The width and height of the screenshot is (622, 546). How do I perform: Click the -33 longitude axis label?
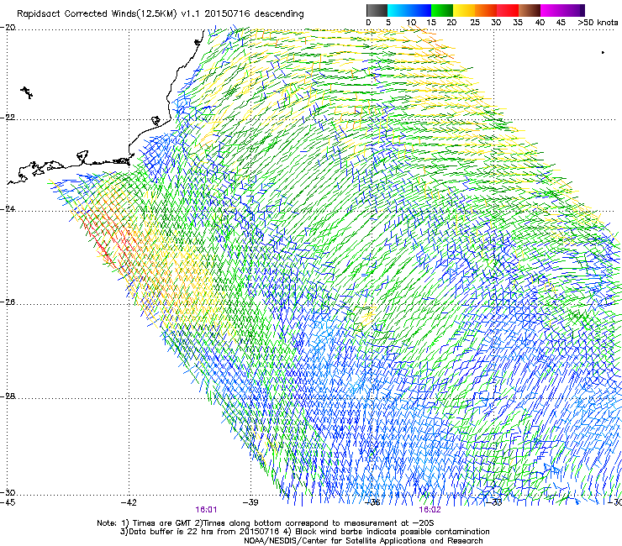coord(493,502)
